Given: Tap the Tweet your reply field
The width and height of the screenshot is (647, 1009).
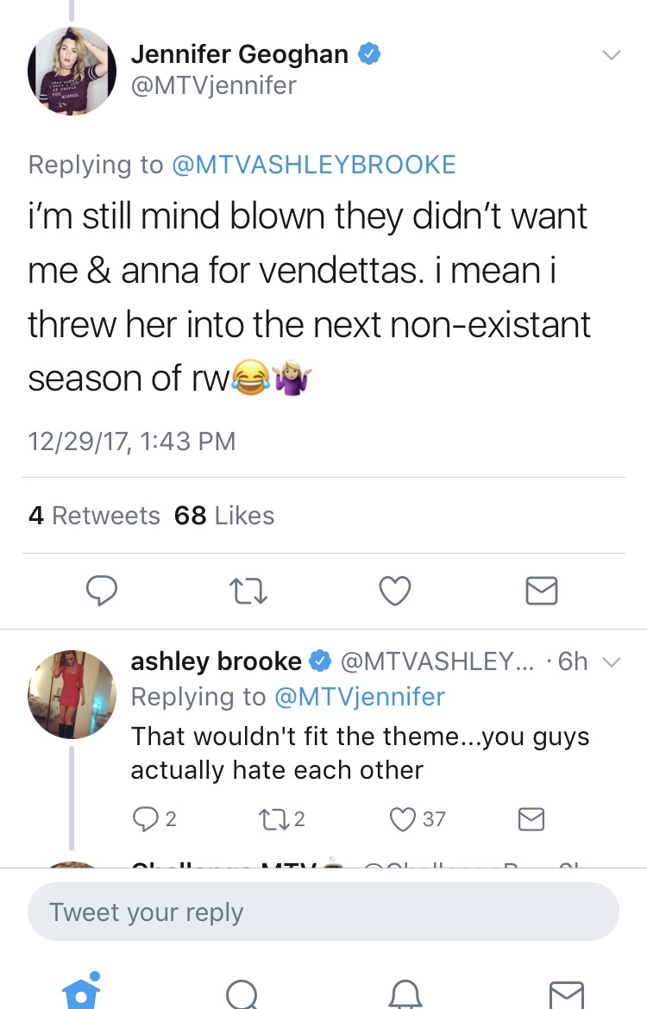Looking at the screenshot, I should (x=323, y=912).
